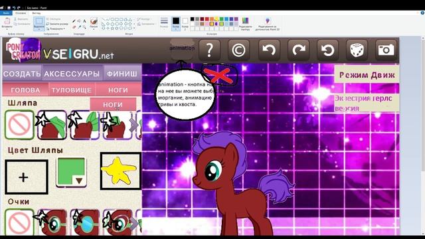This screenshot has width=425, height=239.
Task: Select the Pencil tool
Action: 74,21
